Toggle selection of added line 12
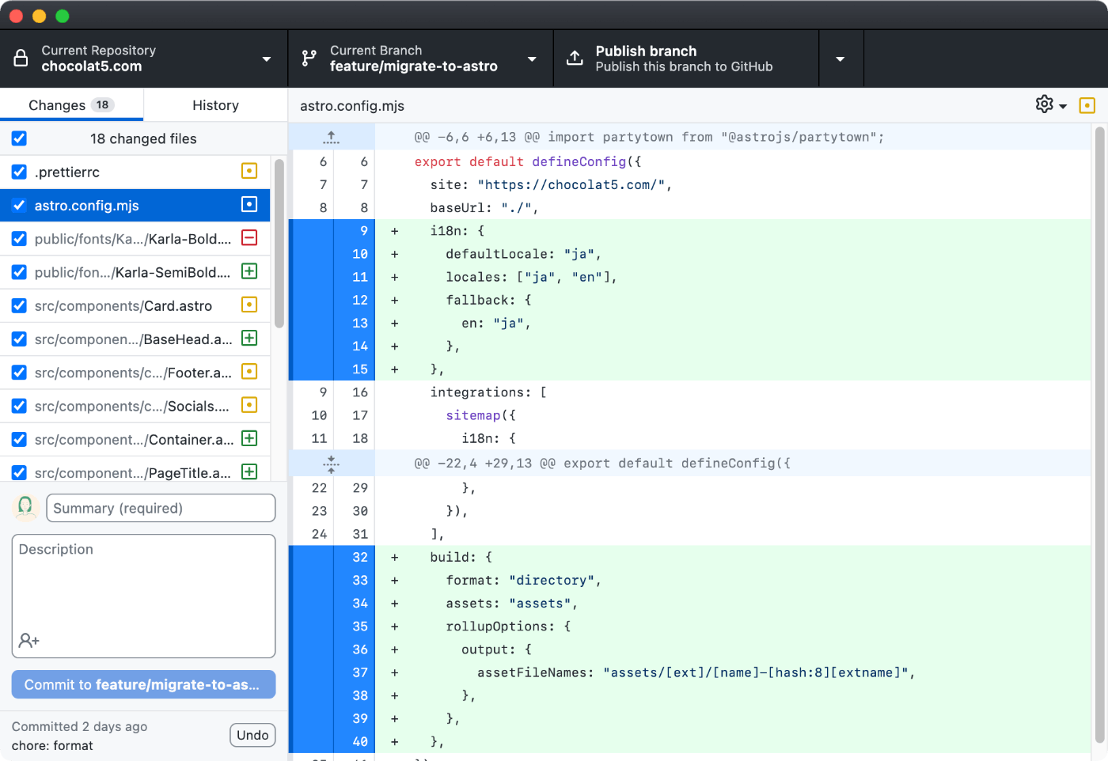 (332, 300)
